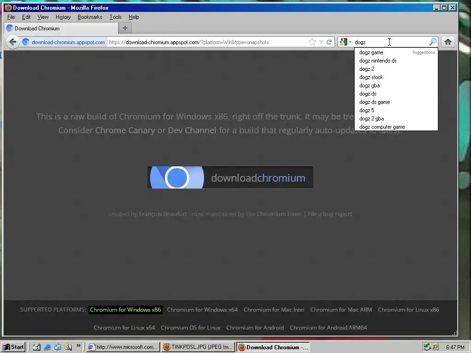The height and width of the screenshot is (353, 471).
Task: Choose the 'dogz 5' suggestion
Action: tap(396, 110)
